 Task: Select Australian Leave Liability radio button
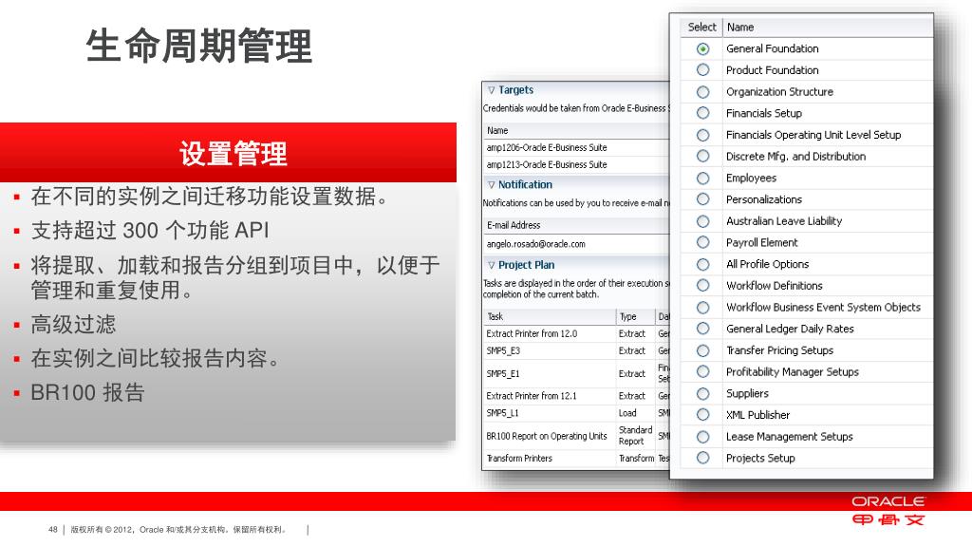click(x=702, y=220)
